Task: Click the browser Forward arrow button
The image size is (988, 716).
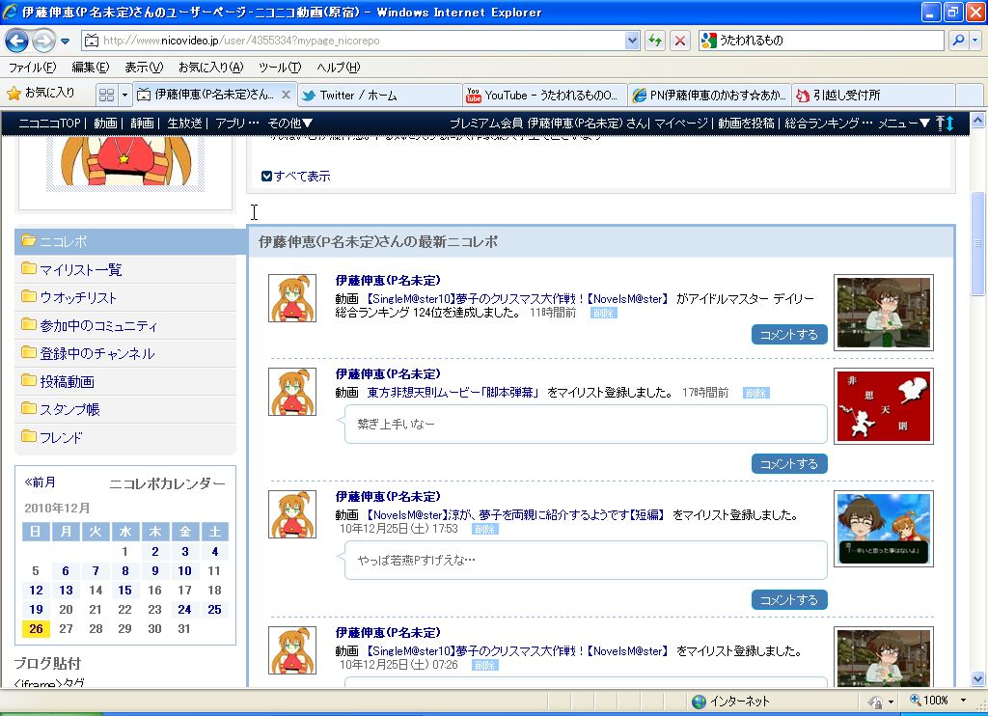Action: click(43, 41)
